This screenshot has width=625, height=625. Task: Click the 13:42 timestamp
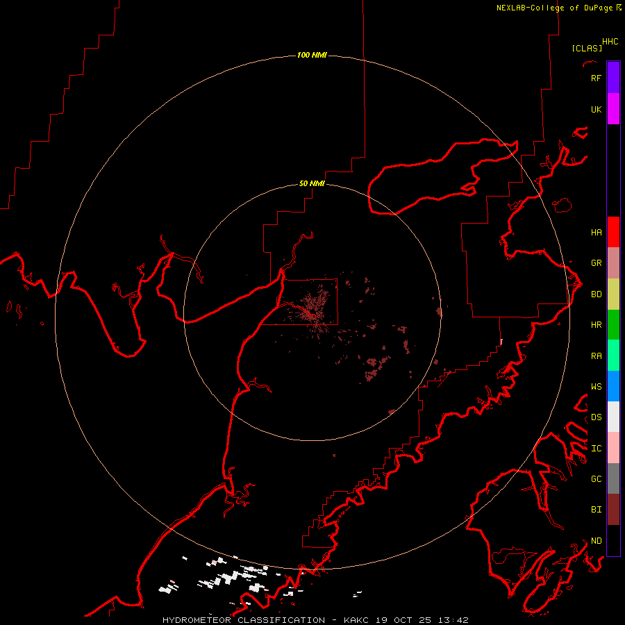click(453, 620)
